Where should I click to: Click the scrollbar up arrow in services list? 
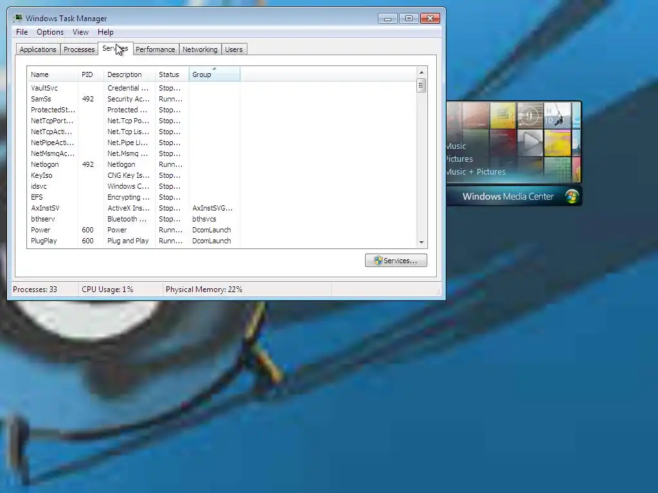tap(422, 73)
